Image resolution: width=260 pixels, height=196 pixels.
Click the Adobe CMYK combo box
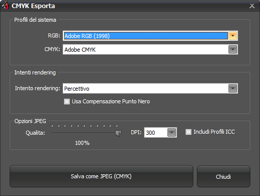150,50
